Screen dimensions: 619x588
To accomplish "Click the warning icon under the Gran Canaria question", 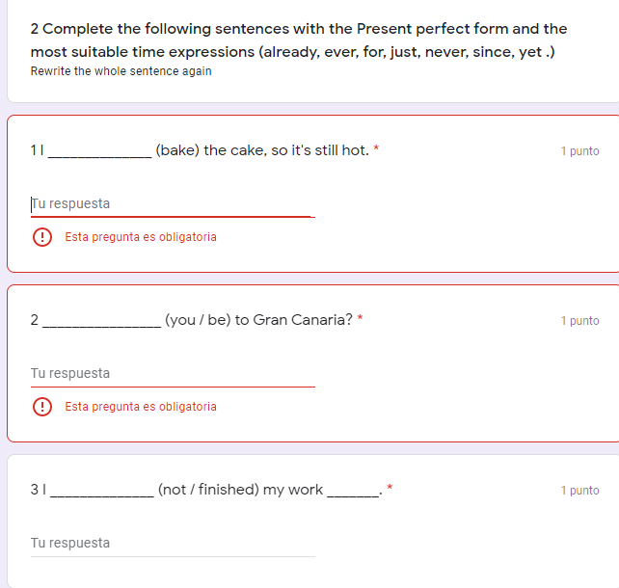I will pos(42,407).
